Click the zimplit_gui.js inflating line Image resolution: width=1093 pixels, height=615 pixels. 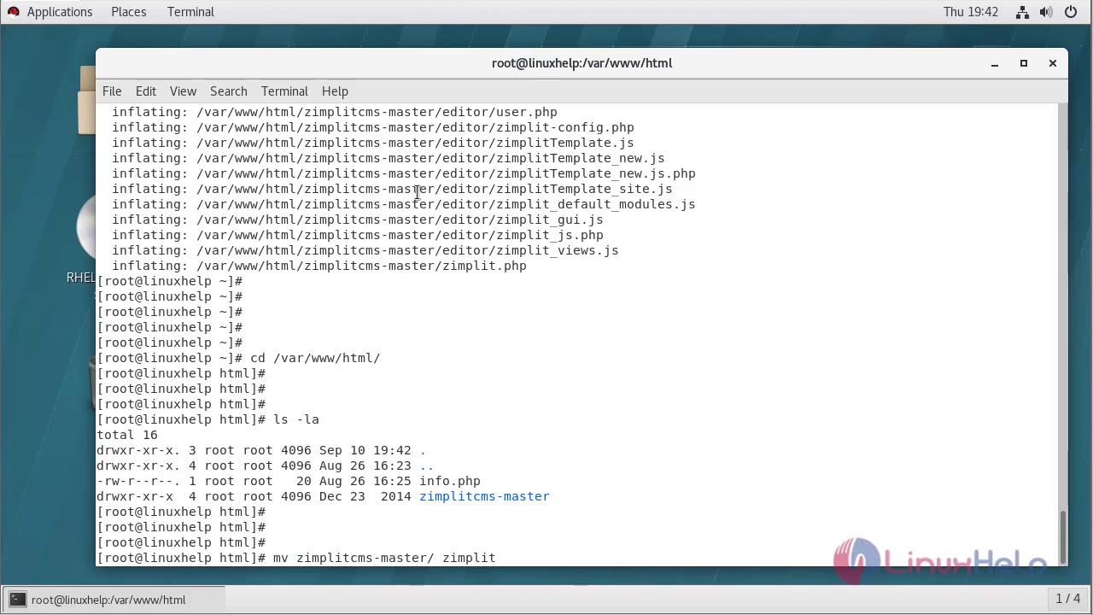click(358, 220)
